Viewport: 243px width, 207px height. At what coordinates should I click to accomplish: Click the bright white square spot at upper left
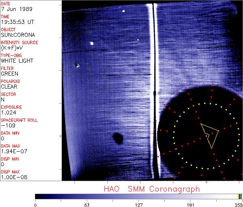coord(92,43)
